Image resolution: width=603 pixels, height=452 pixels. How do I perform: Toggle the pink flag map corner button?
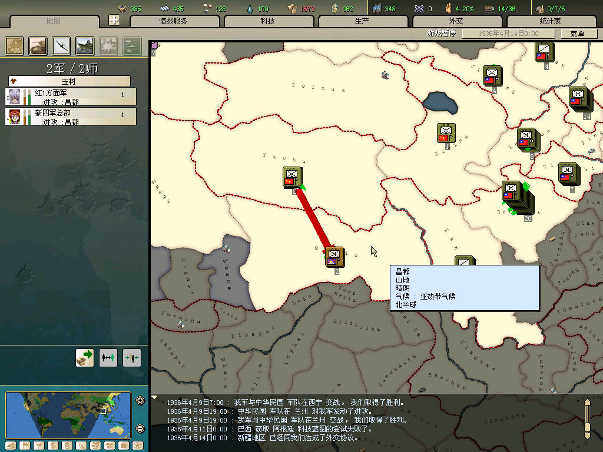point(154,45)
